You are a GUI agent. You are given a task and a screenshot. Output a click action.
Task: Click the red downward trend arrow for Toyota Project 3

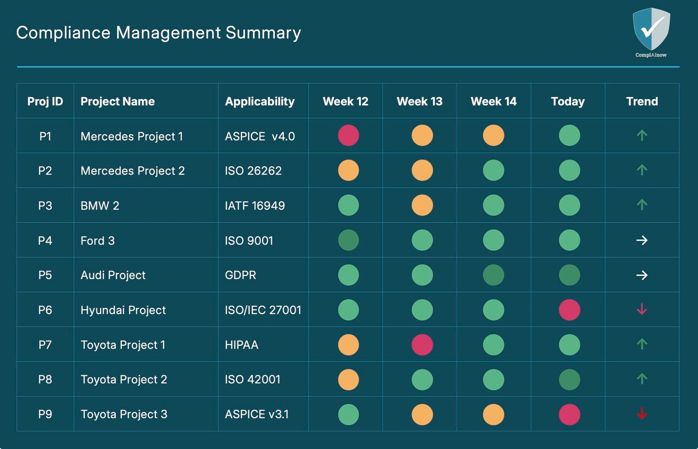641,414
